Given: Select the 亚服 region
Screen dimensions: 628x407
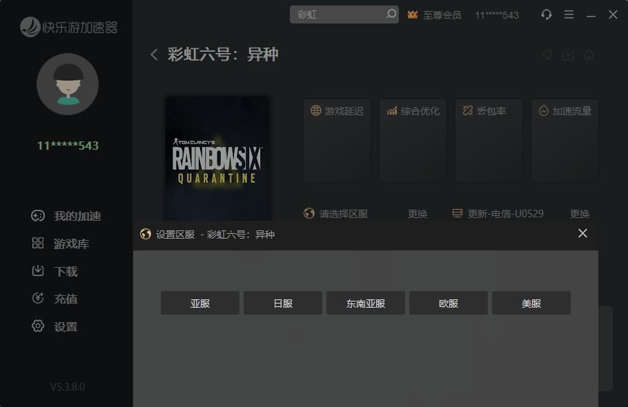Looking at the screenshot, I should pyautogui.click(x=200, y=303).
